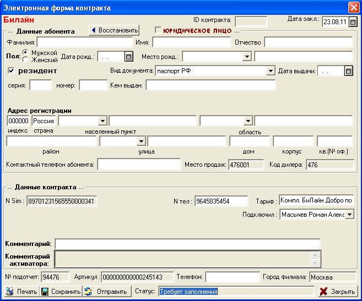Viewport: 362px width, 301px height.
Task: Open the улица type dropdown
Action: tap(141, 141)
